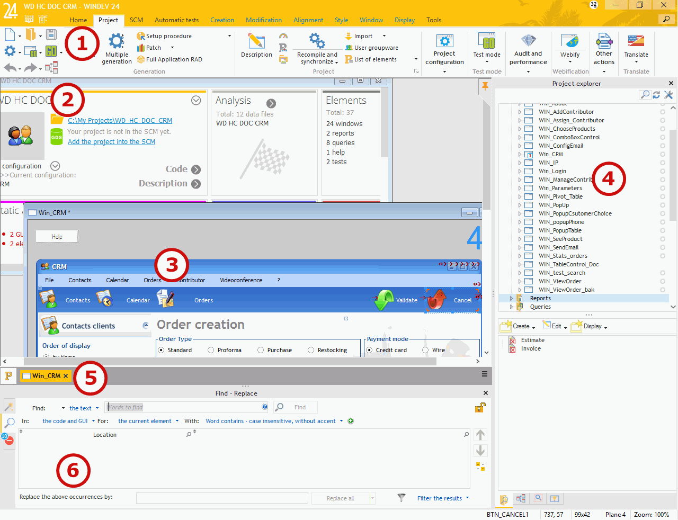Click the Undo arrow in quick access
This screenshot has height=520, width=678.
click(x=10, y=67)
